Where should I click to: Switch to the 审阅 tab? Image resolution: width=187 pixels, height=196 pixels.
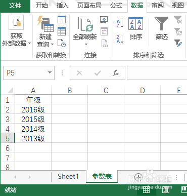tap(158, 6)
